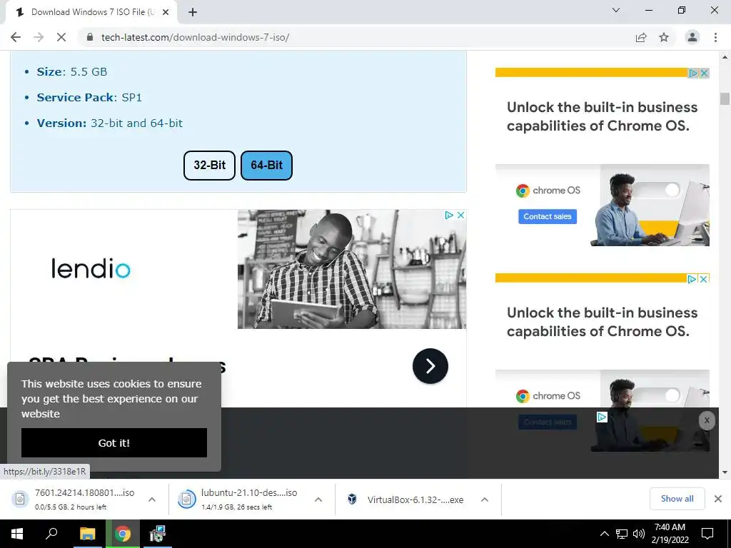Image resolution: width=731 pixels, height=548 pixels.
Task: Open the installer app in taskbar
Action: point(158,534)
